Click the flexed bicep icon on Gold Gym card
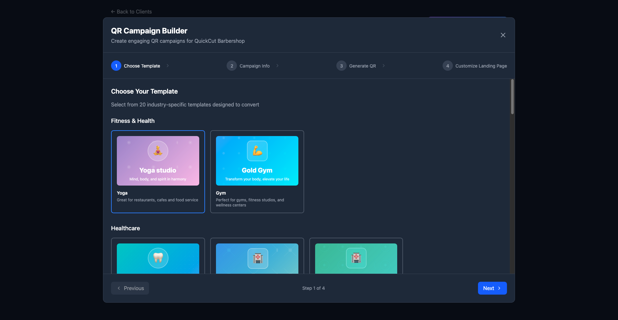 (x=257, y=151)
